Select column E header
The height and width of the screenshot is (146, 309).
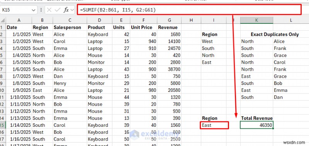(121, 20)
